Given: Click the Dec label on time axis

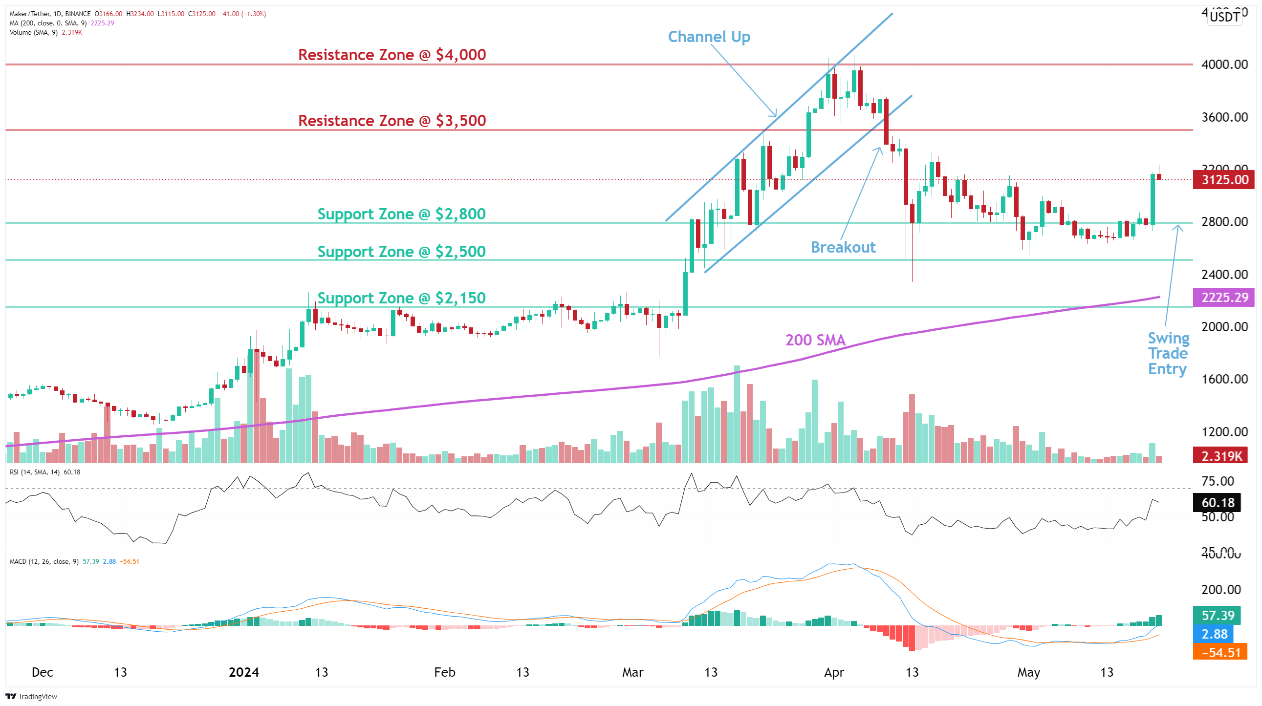Looking at the screenshot, I should pyautogui.click(x=42, y=672).
